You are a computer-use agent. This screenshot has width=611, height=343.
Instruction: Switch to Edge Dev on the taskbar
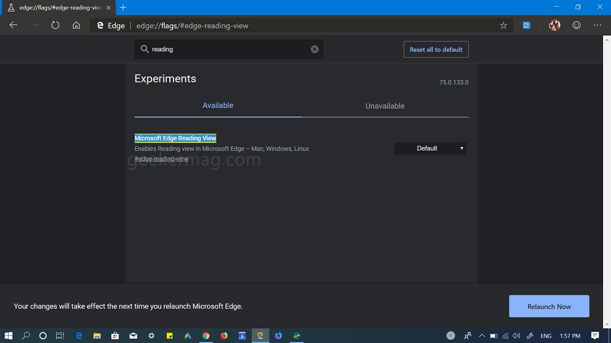pyautogui.click(x=296, y=336)
